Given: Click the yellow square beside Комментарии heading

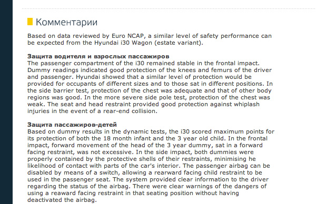Looking at the screenshot, I should pos(30,22).
